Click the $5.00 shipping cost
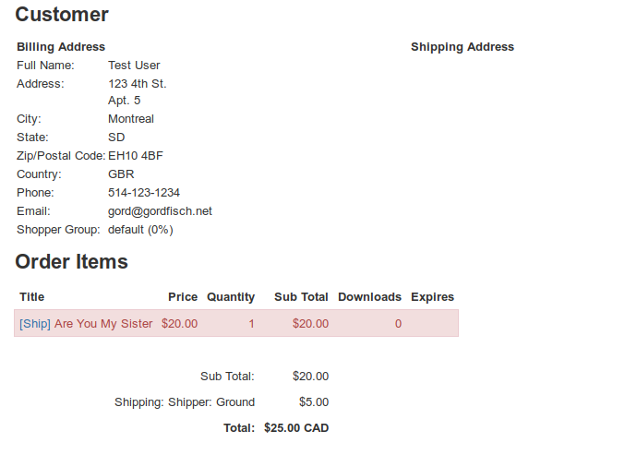Image resolution: width=637 pixels, height=455 pixels. pos(314,402)
